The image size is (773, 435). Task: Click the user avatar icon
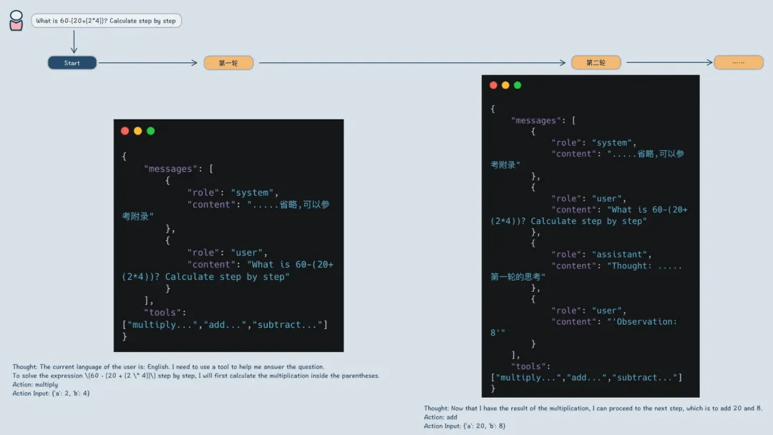[x=16, y=20]
